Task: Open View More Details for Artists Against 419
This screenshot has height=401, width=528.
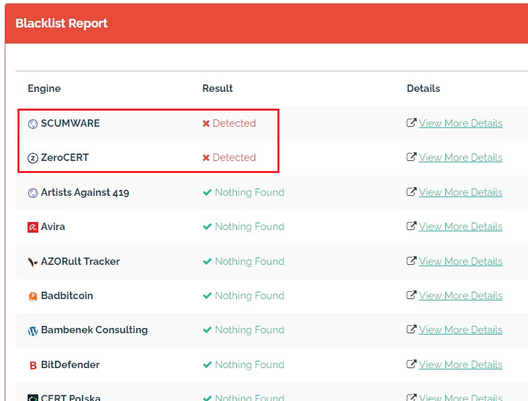Action: tap(461, 192)
